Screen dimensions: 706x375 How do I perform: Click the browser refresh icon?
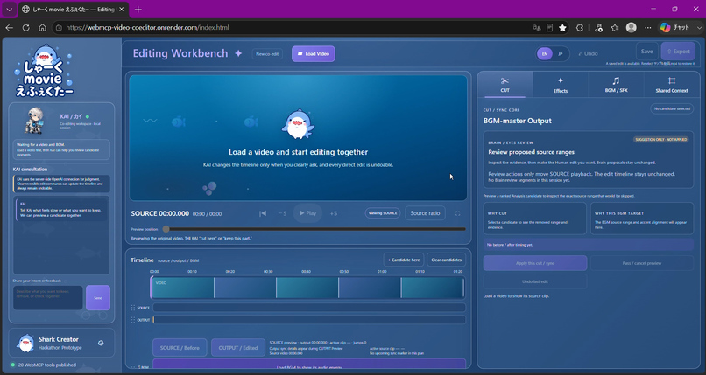pyautogui.click(x=25, y=27)
